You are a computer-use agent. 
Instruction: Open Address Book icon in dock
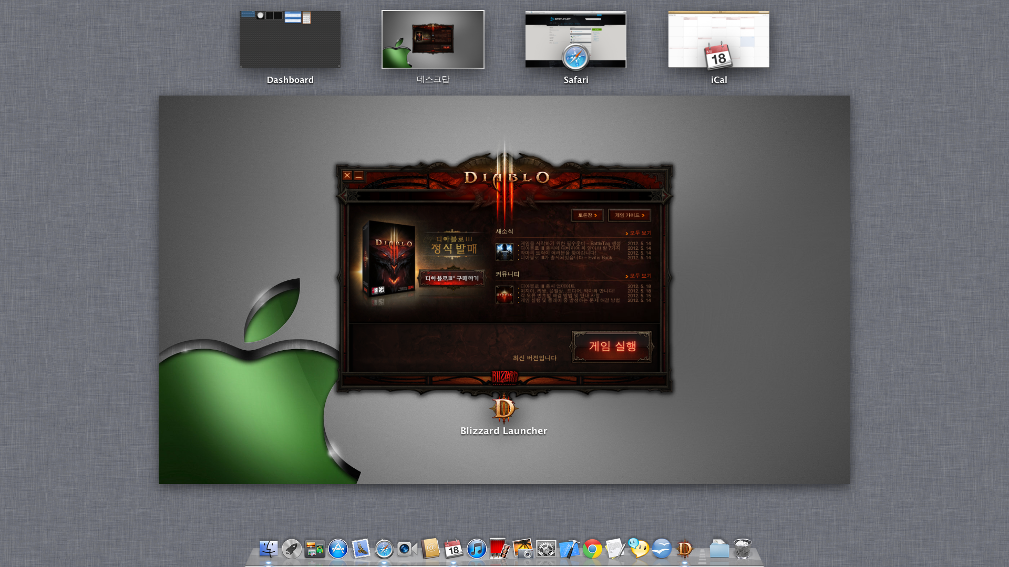[x=430, y=549]
